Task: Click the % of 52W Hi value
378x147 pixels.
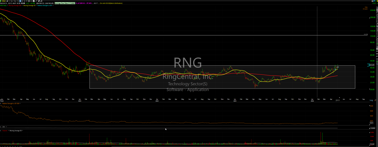Action: click(84, 3)
